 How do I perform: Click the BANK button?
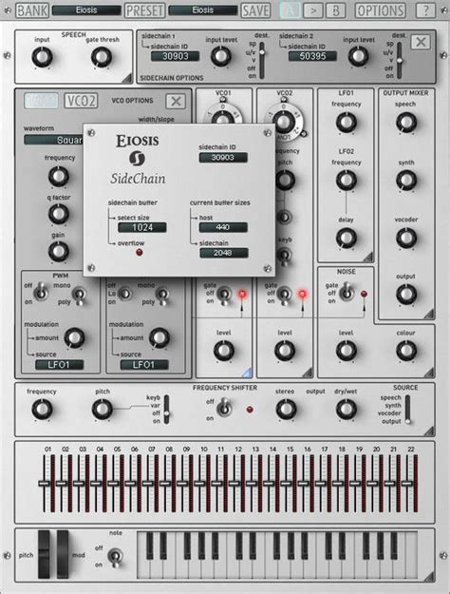(32, 10)
